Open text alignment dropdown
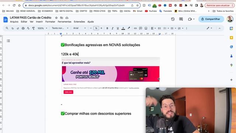 (153, 28)
